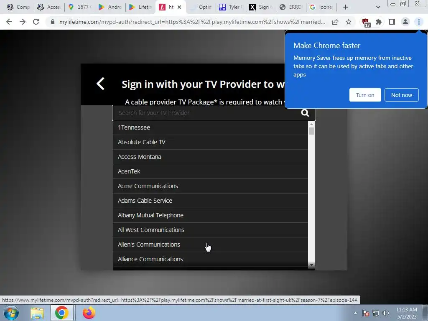
Task: Choose Allen's Communications provider
Action: pyautogui.click(x=210, y=244)
